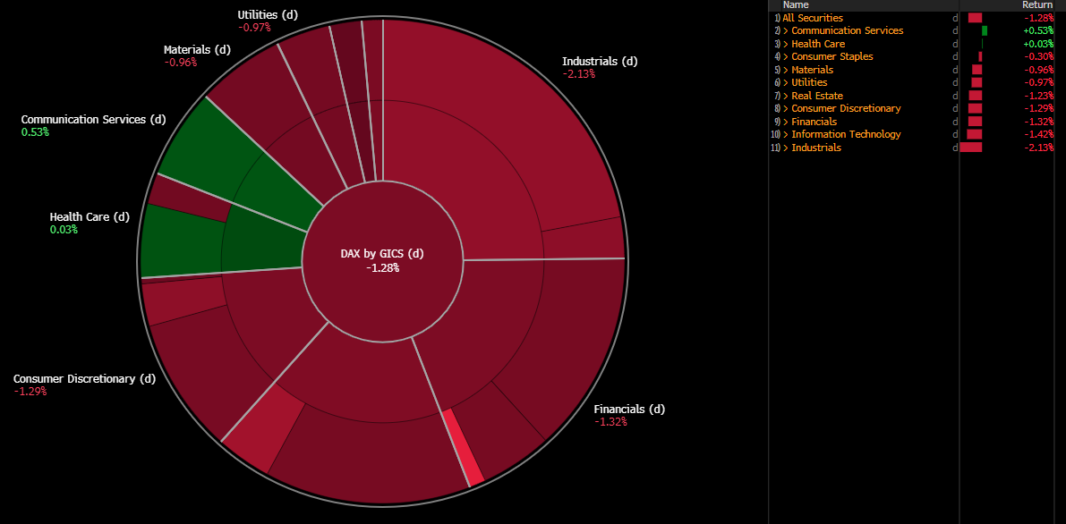Expand the Financials table row chevron
The image size is (1066, 524).
[x=786, y=122]
